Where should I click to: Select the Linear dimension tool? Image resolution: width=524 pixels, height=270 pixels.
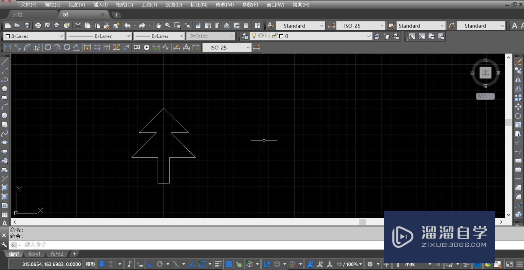(8, 47)
